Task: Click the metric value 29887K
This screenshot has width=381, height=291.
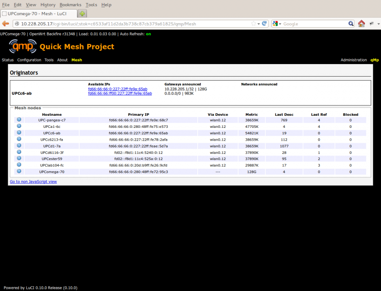Action: coord(252,166)
